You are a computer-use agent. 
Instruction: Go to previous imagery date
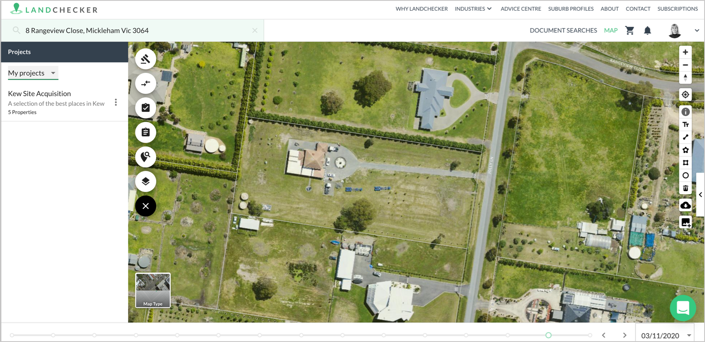pos(603,336)
